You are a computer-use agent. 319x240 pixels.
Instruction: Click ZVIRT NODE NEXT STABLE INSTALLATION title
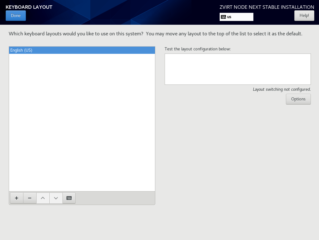point(267,7)
